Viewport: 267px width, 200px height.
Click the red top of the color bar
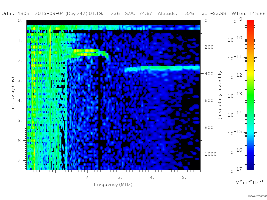[x=250, y=24]
